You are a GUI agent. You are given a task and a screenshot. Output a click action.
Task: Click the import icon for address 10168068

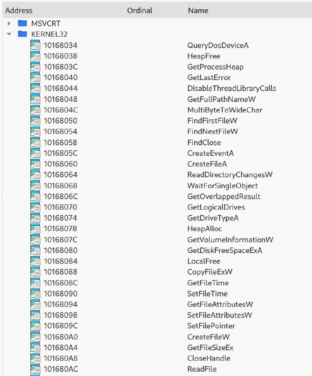point(35,185)
